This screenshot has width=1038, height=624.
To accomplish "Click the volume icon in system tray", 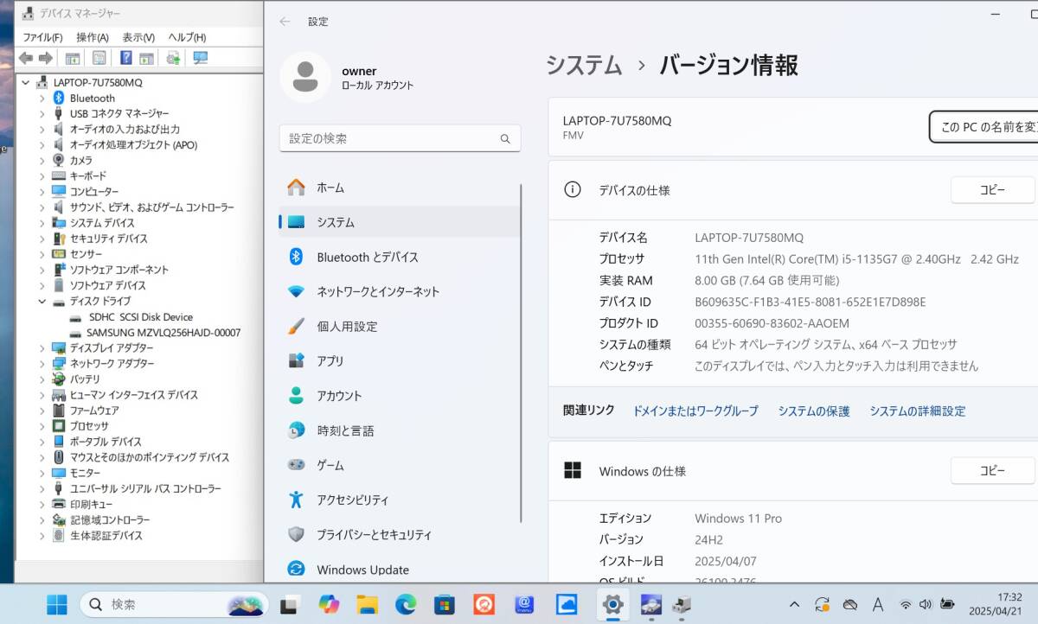I will (x=926, y=604).
